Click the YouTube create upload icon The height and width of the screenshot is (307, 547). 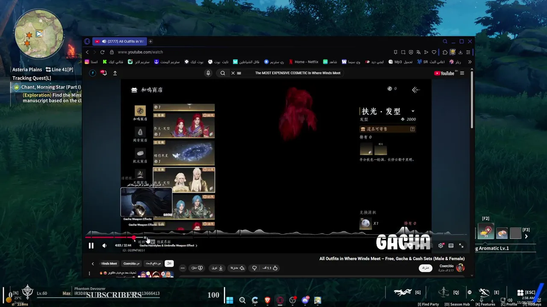[x=115, y=73]
